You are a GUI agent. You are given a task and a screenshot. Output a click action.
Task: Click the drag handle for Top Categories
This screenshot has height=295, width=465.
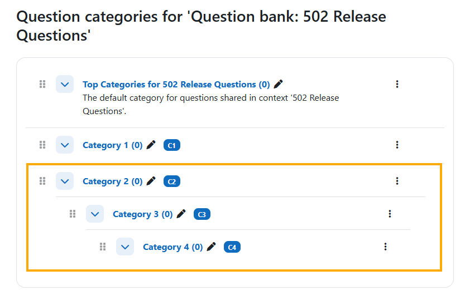[42, 84]
